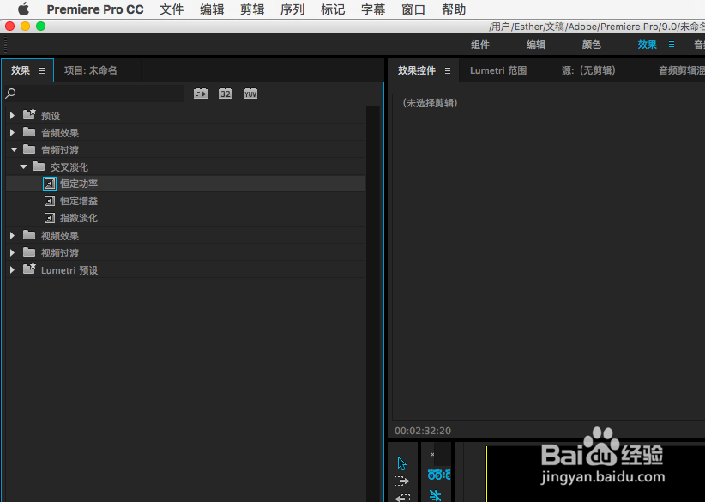
Task: Select the Selection arrow tool
Action: (402, 463)
